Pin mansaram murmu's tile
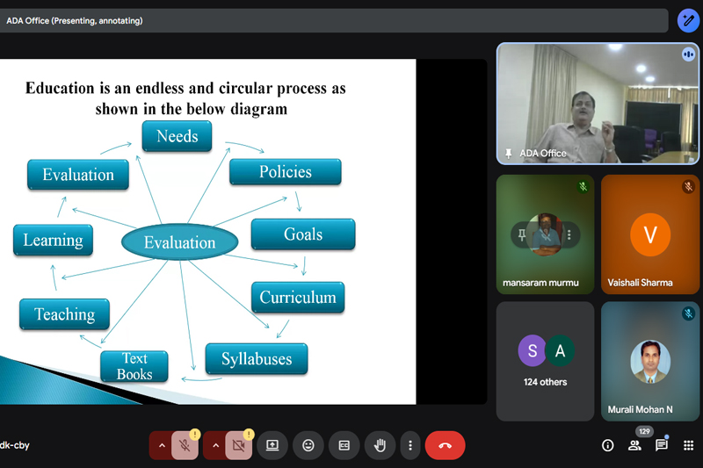 click(521, 234)
